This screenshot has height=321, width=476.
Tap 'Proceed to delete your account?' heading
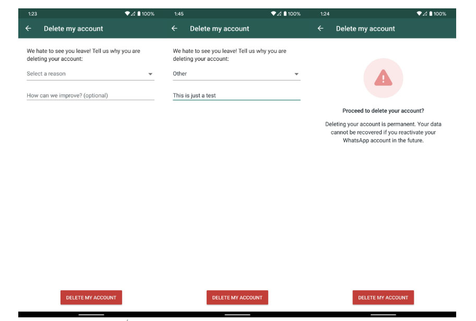(x=383, y=111)
